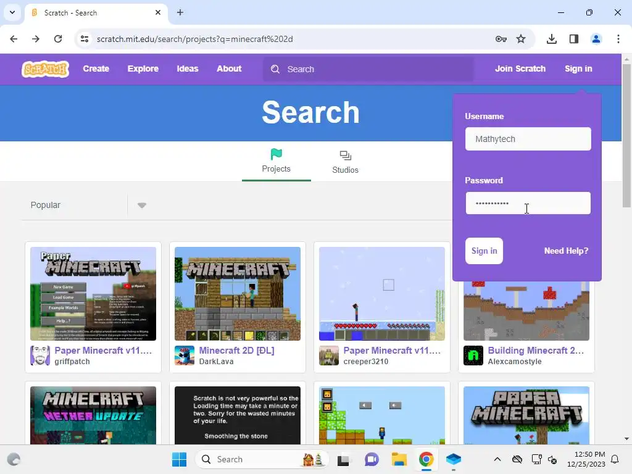This screenshot has width=632, height=474.
Task: Click the Chrome taskbar icon
Action: [426, 459]
